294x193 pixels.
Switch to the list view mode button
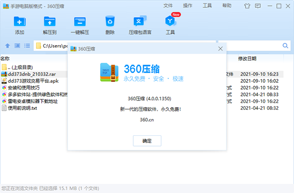click(27, 46)
